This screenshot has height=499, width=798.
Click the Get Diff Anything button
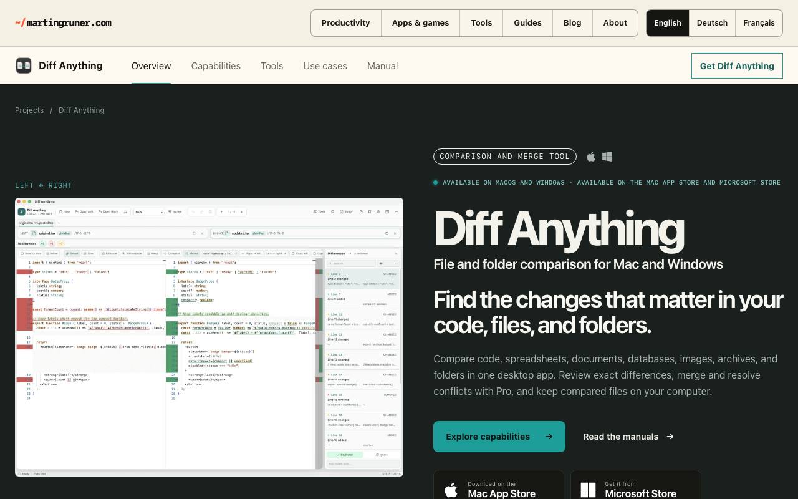click(x=737, y=65)
